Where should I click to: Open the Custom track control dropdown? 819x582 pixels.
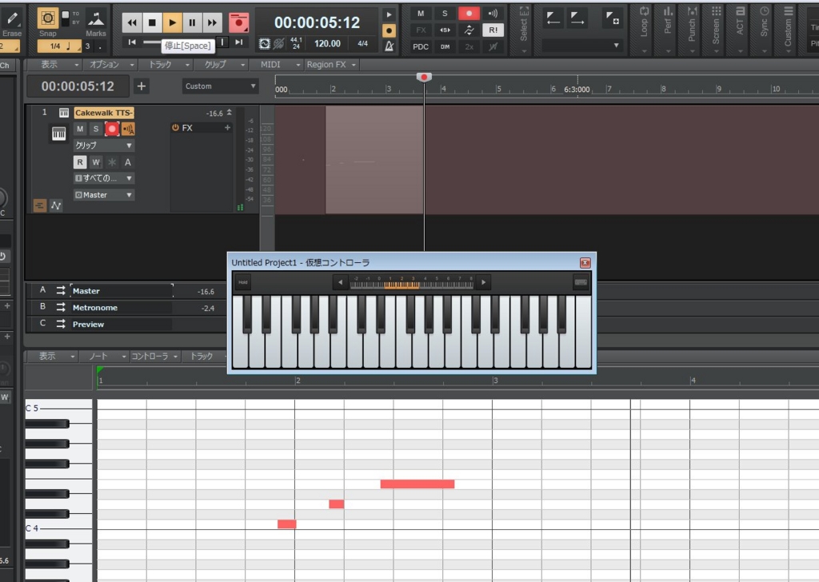pyautogui.click(x=221, y=86)
